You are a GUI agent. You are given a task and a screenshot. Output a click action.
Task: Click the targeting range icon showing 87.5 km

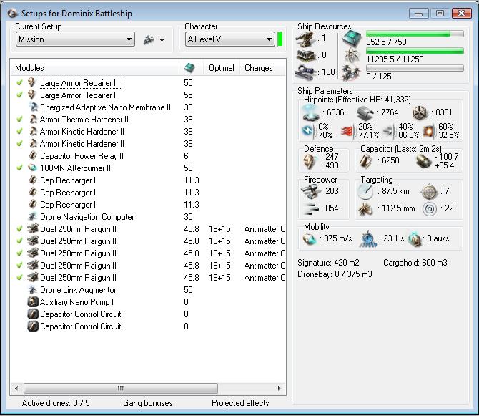coord(365,192)
